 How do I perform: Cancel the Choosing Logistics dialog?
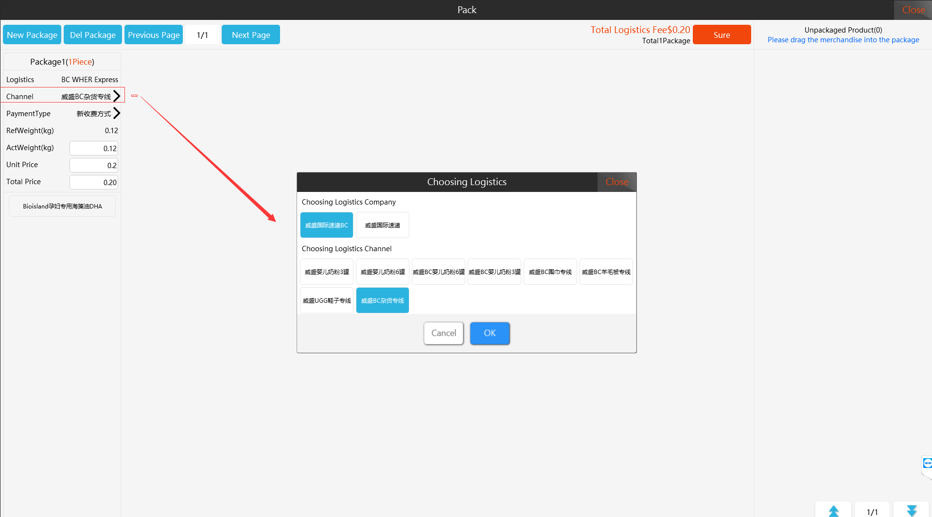[443, 333]
